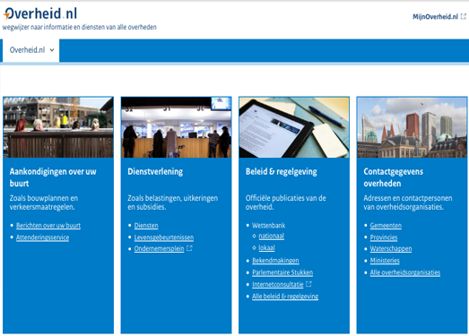Go to the Attenderingsservice link
The width and height of the screenshot is (469, 336).
click(42, 237)
